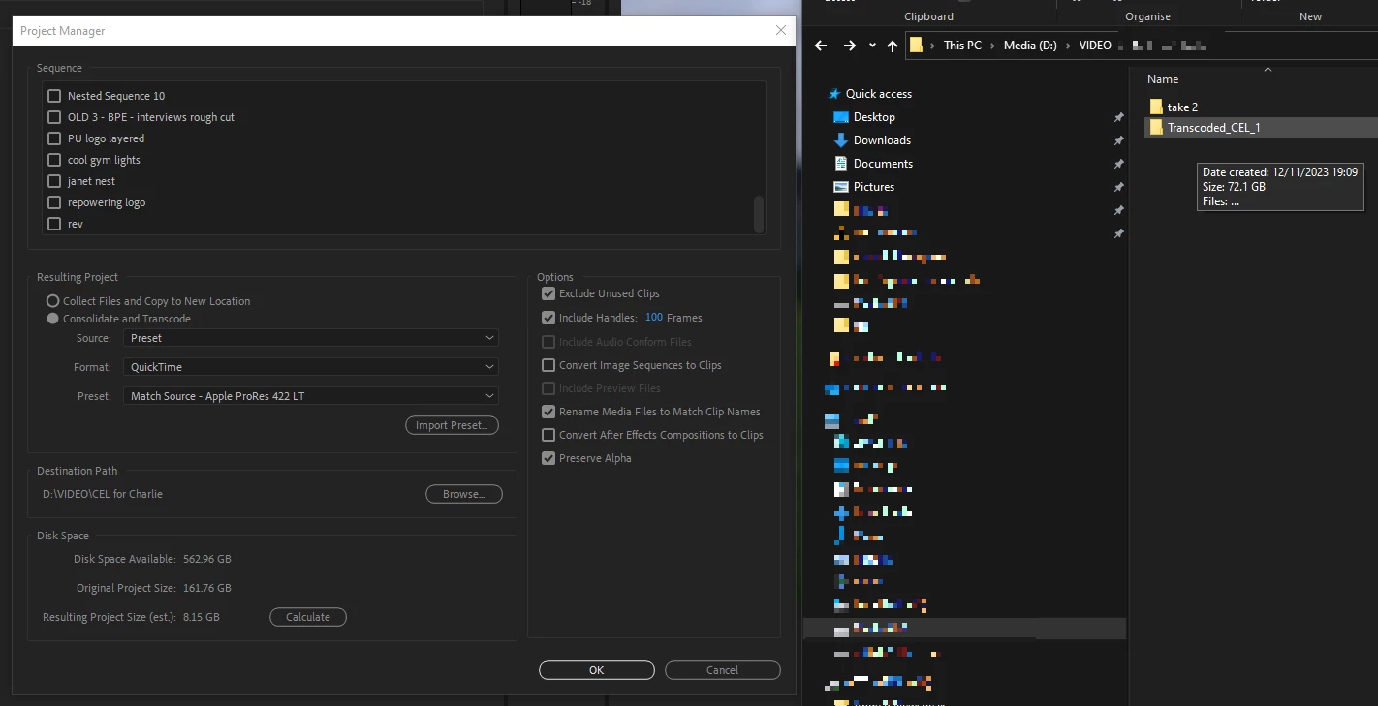Select Downloads in navigation pane
The width and height of the screenshot is (1378, 706).
882,140
